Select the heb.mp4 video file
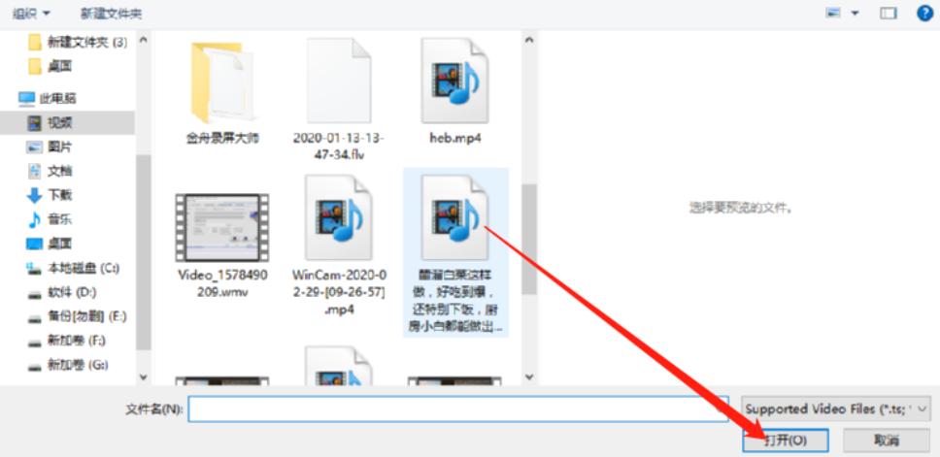Viewport: 940px width, 457px height. click(455, 93)
